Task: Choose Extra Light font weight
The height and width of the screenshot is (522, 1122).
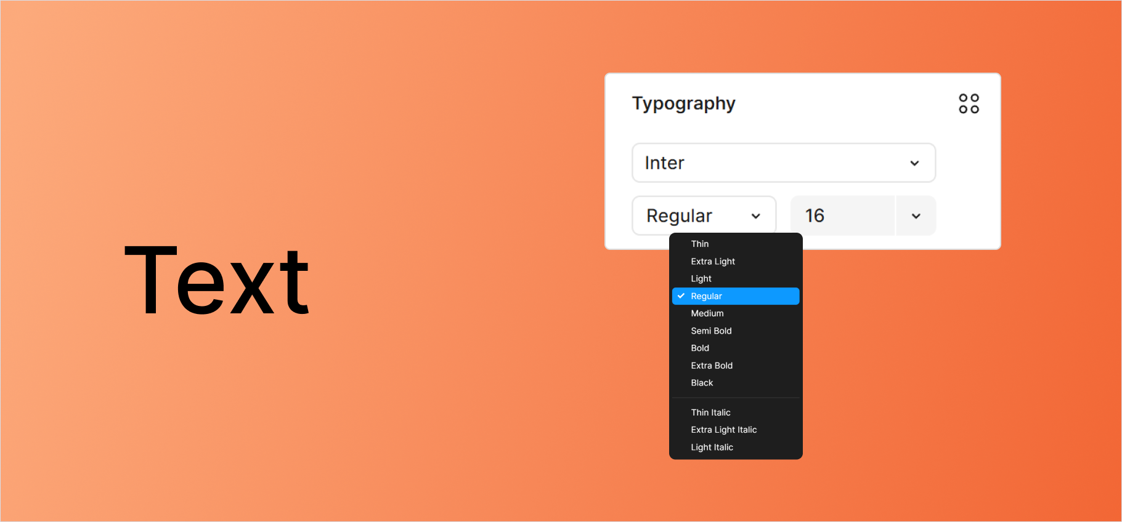Action: point(713,262)
